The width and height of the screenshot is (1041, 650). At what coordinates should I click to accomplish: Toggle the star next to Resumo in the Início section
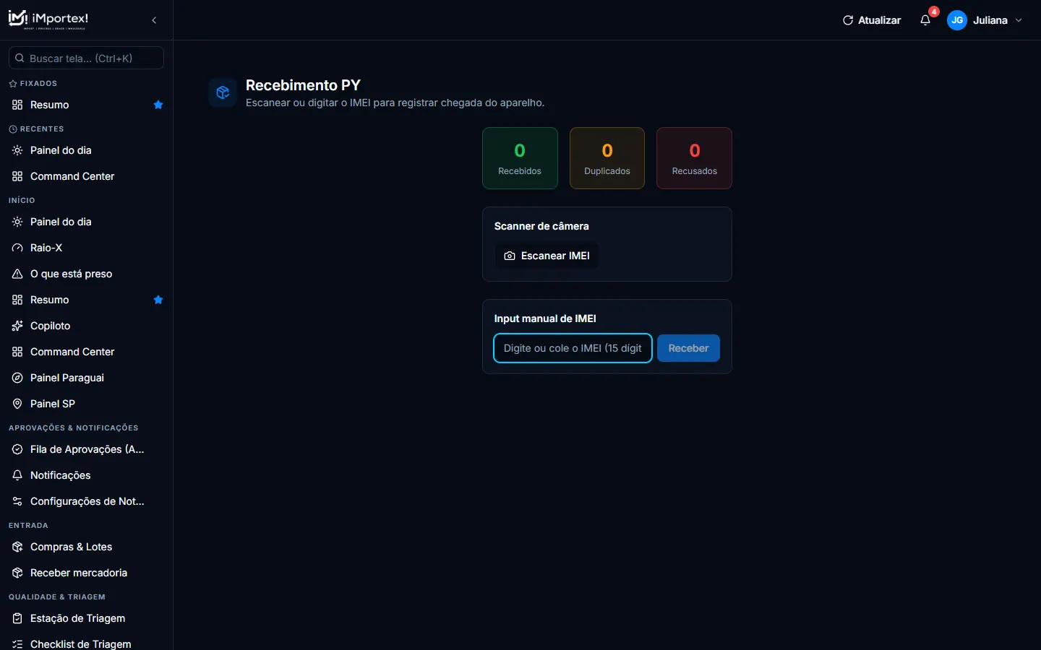pos(158,300)
